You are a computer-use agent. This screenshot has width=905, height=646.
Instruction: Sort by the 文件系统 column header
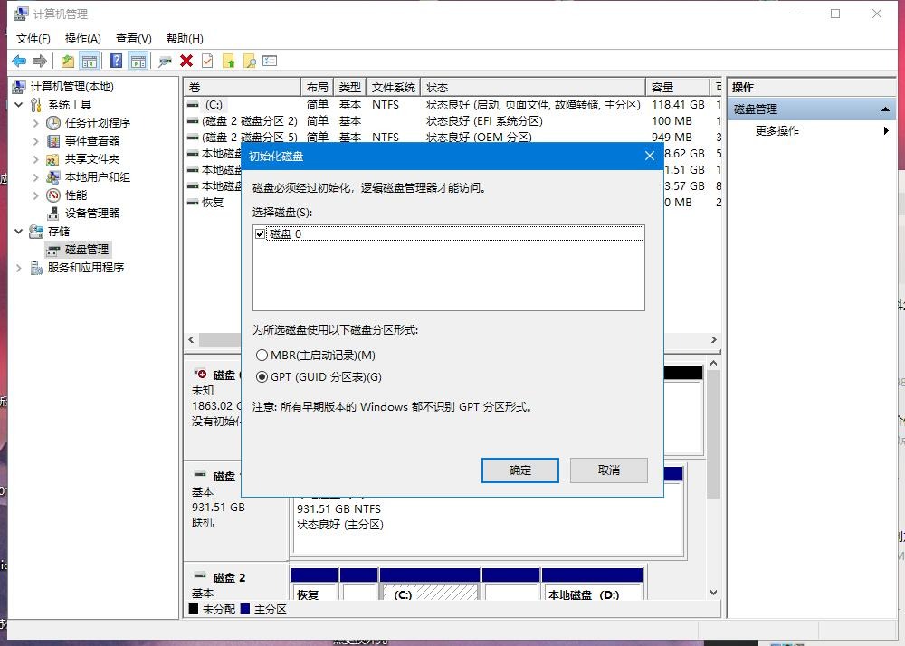(x=393, y=87)
